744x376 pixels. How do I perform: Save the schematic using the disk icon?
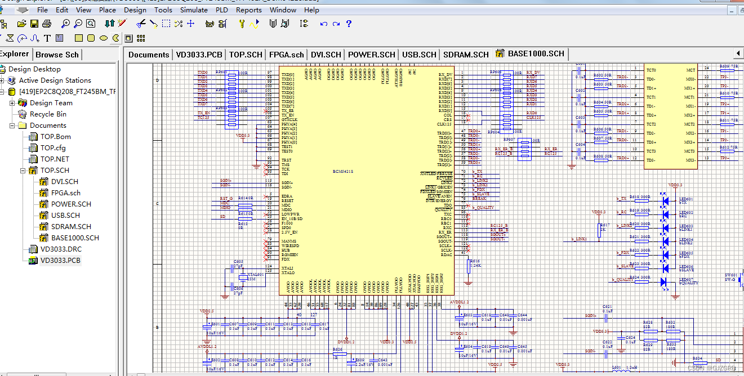click(34, 24)
